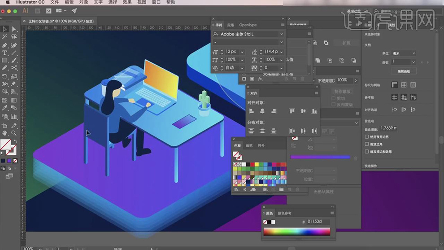Enable 缩放圆角 checkbox
Image resolution: width=444 pixels, height=250 pixels.
(x=367, y=144)
